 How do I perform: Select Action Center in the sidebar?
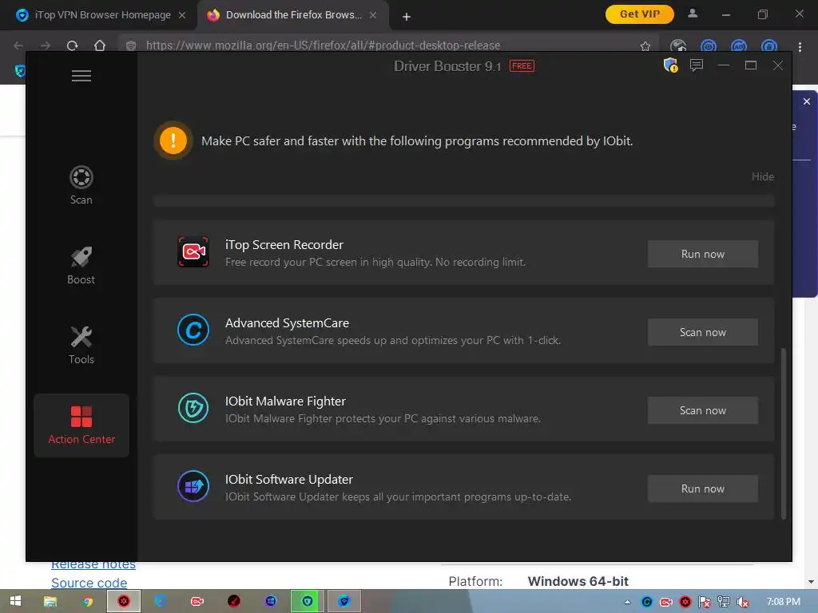pyautogui.click(x=81, y=425)
